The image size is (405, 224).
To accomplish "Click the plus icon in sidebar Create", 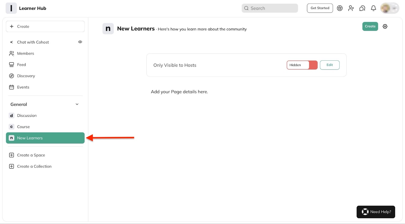I will [11, 26].
